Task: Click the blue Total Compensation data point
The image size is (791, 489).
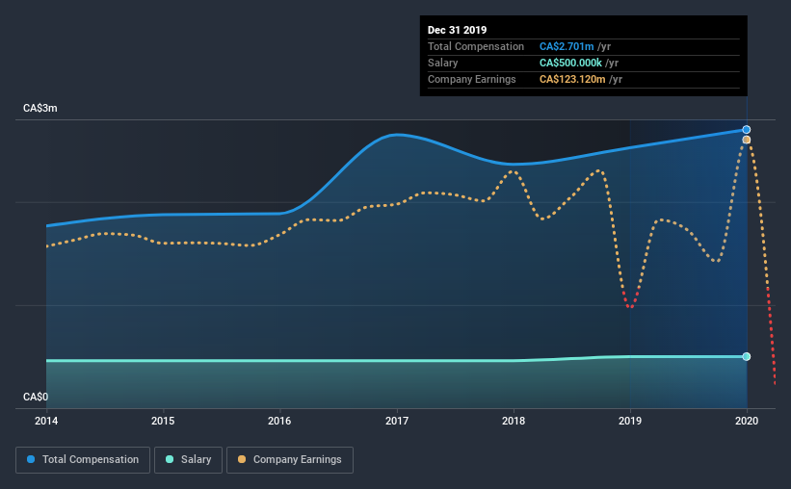Action: click(x=747, y=130)
